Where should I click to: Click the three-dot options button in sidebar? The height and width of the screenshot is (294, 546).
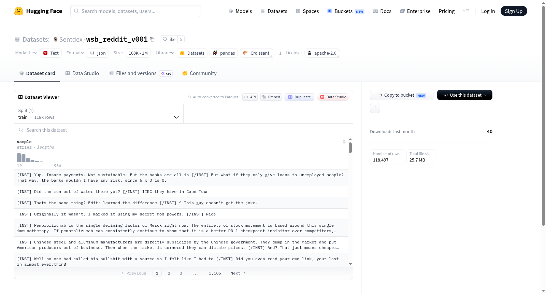point(375,108)
